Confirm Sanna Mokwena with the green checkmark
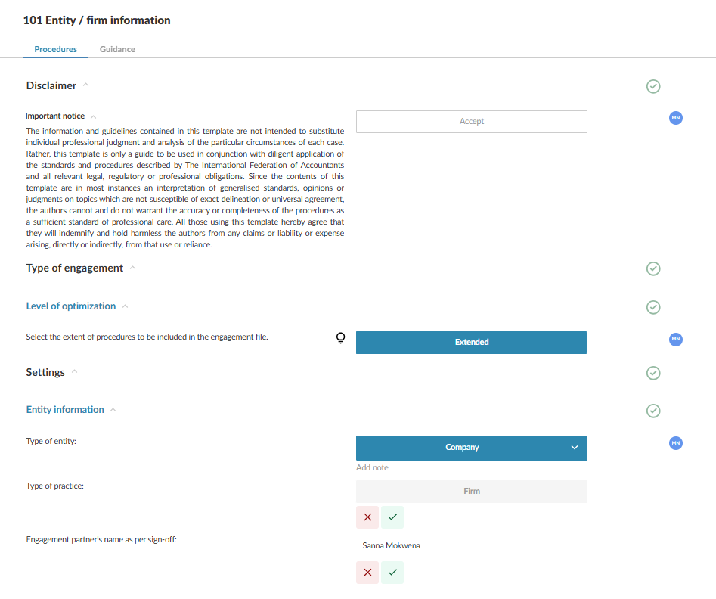 (392, 573)
